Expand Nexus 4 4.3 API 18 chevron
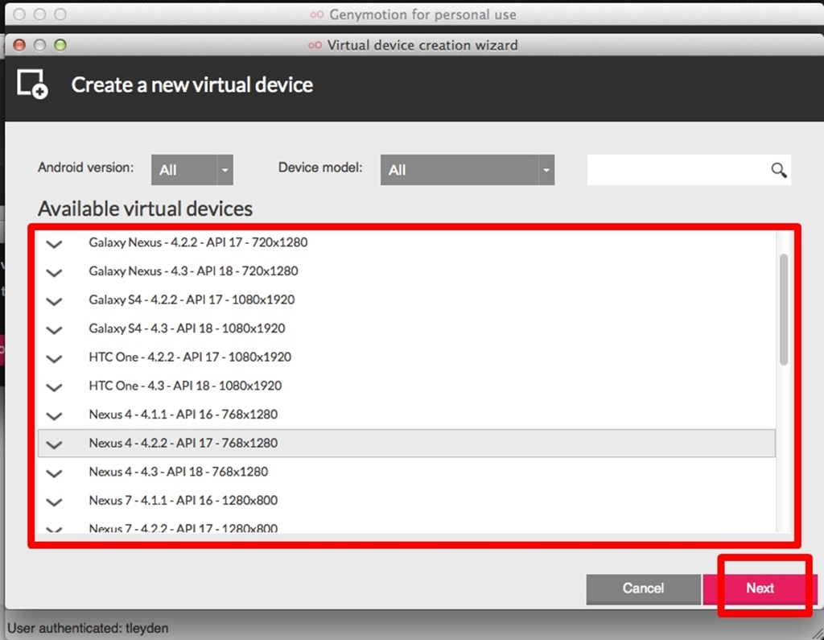 click(x=54, y=473)
